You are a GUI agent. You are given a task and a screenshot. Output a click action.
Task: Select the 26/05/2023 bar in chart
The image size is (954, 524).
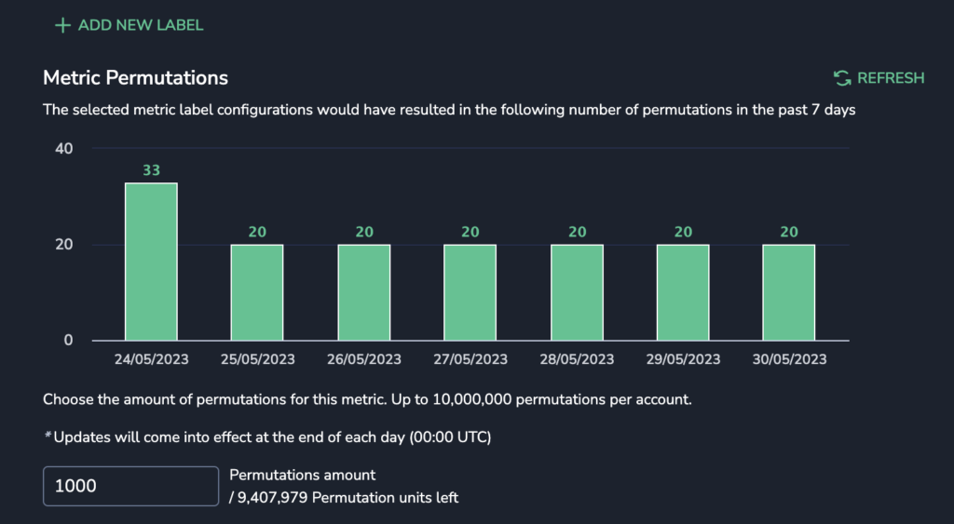364,292
